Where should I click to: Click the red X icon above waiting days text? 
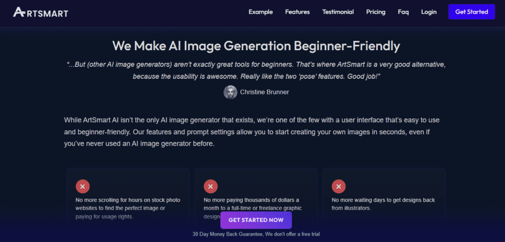(338, 186)
